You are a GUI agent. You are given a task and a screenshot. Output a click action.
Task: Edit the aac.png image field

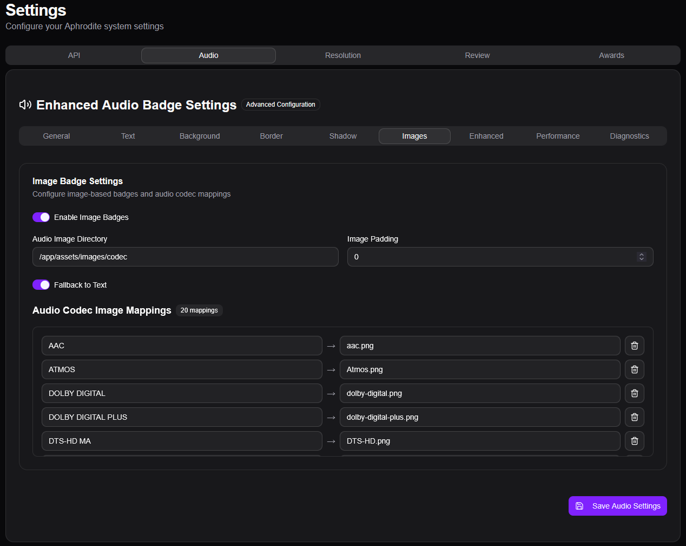[480, 346]
